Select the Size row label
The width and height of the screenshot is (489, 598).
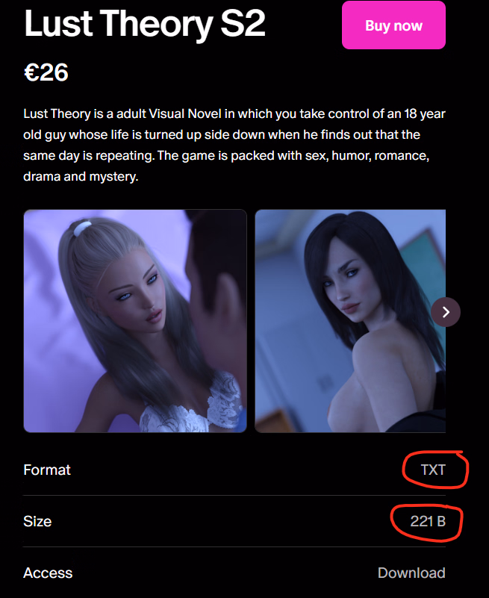tap(37, 521)
